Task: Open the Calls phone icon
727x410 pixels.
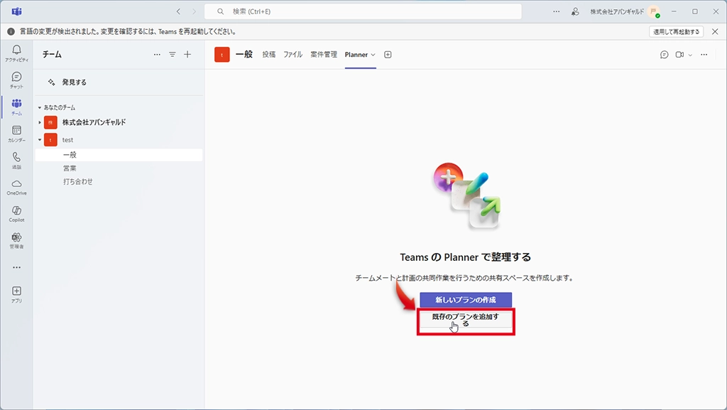Action: coord(17,160)
